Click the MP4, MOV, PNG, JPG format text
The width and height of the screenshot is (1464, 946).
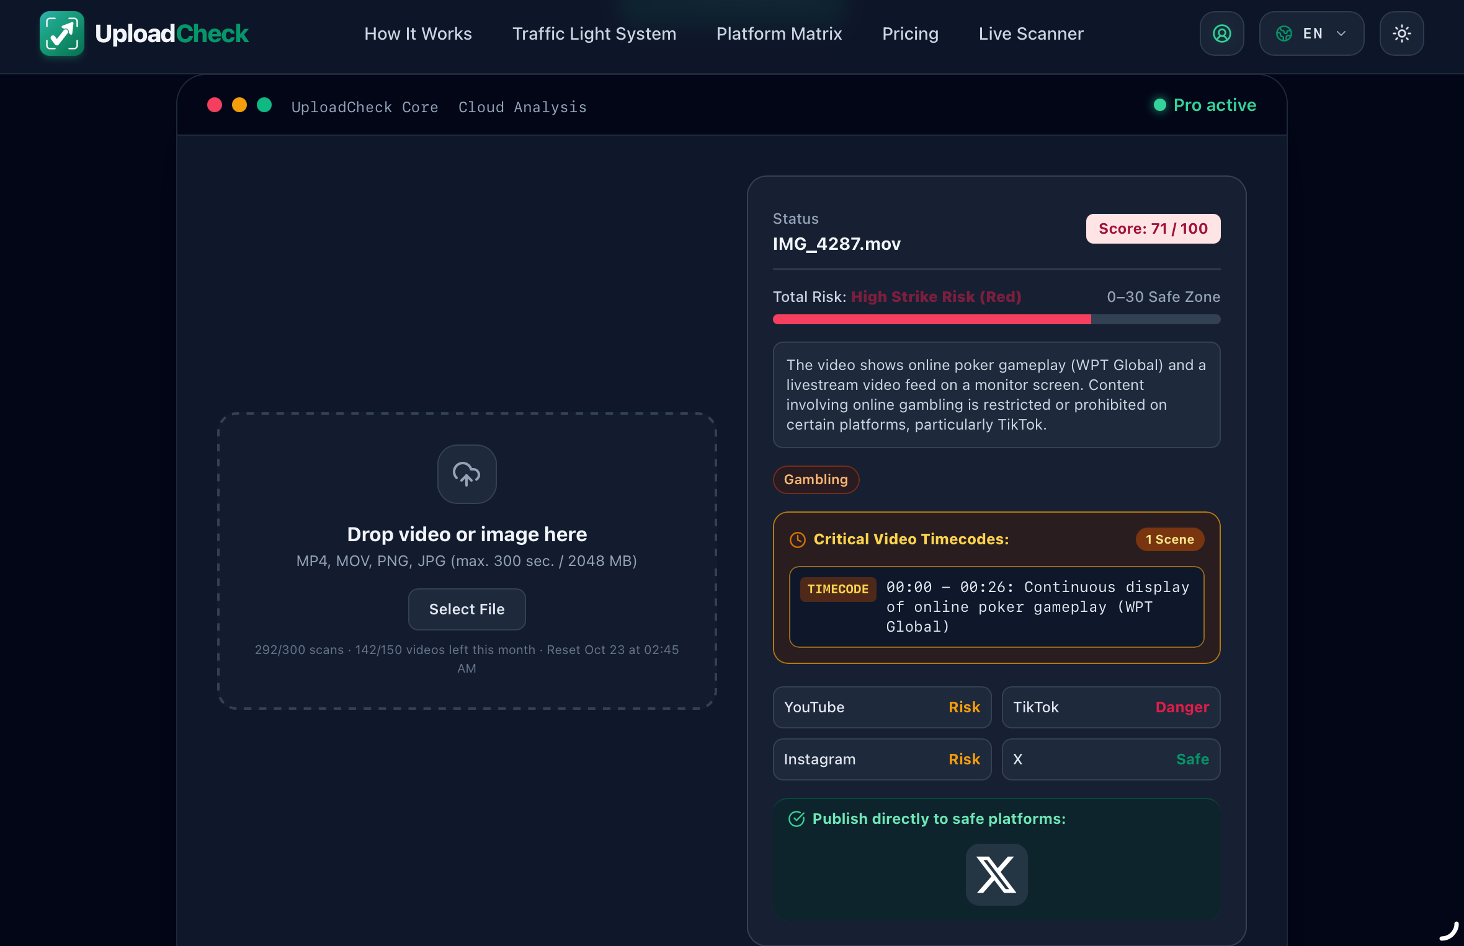tap(466, 561)
